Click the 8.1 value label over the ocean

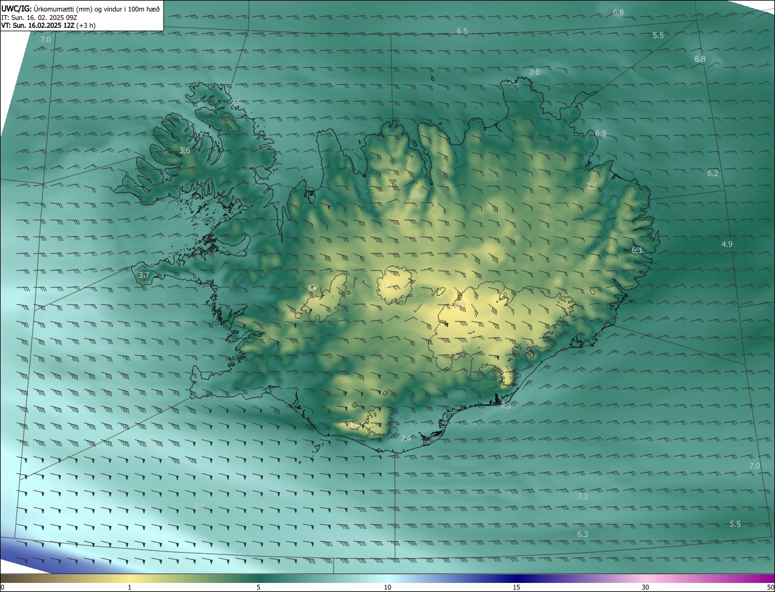199,506
